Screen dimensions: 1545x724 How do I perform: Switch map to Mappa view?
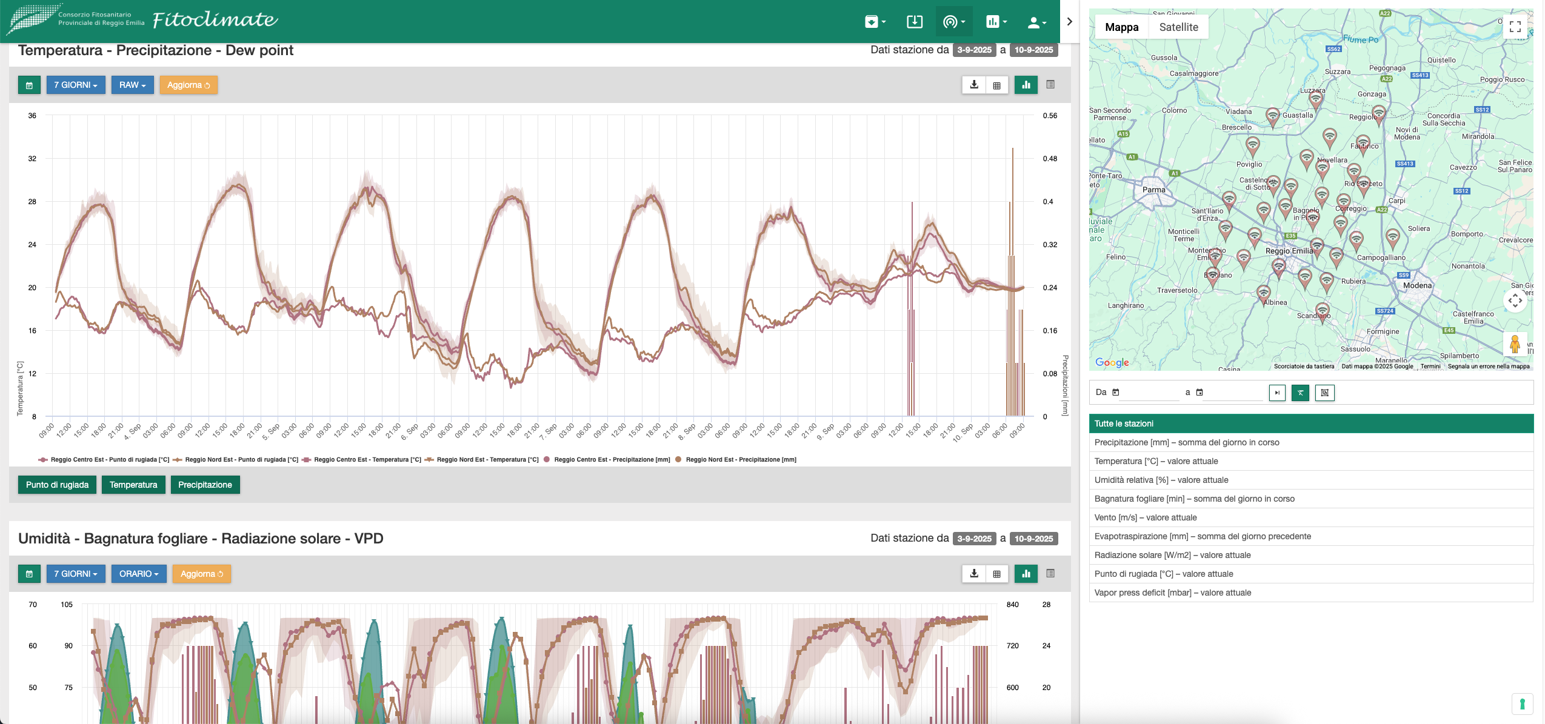1121,27
